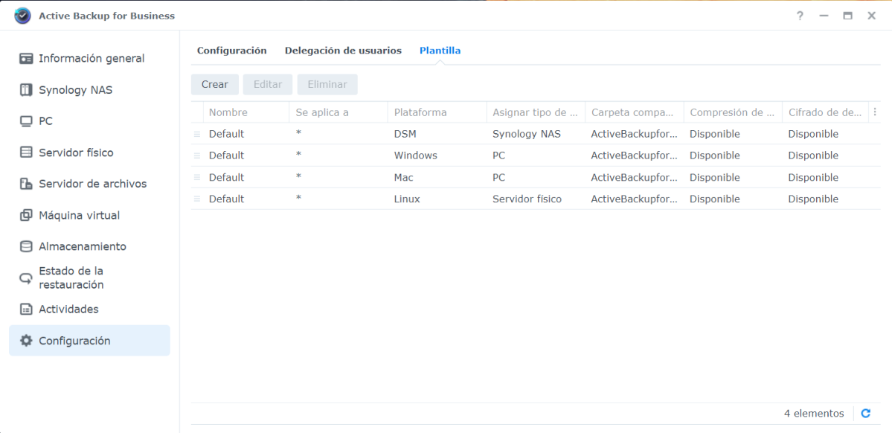Click the Máquina virtual sidebar icon

[x=26, y=216]
